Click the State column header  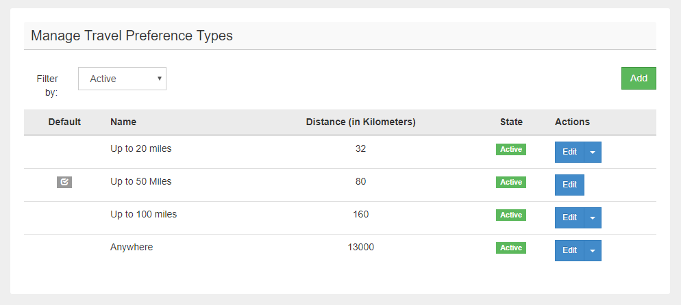tap(511, 122)
